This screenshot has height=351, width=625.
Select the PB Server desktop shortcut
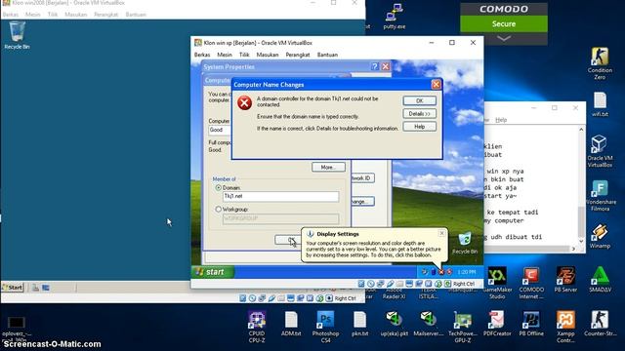click(x=565, y=280)
